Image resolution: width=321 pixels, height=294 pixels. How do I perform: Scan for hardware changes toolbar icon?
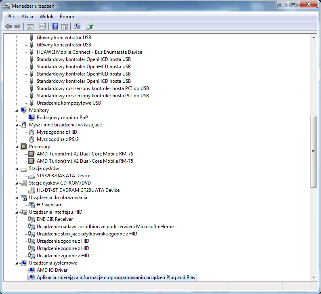point(77,26)
